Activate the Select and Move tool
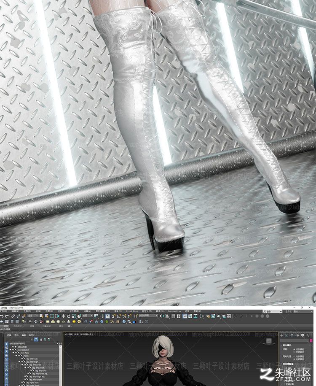The height and width of the screenshot is (386, 316). tap(64, 316)
